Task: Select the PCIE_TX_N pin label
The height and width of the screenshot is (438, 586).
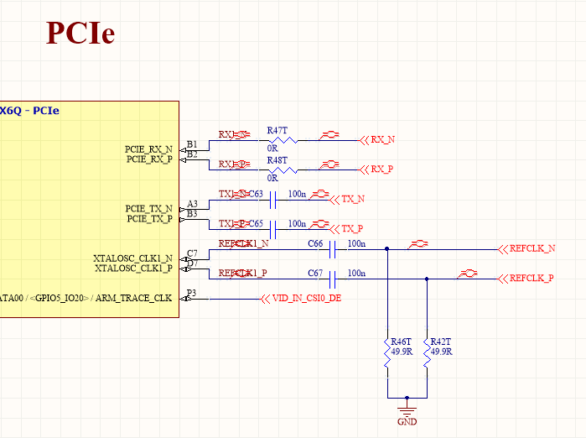Action: click(x=149, y=209)
